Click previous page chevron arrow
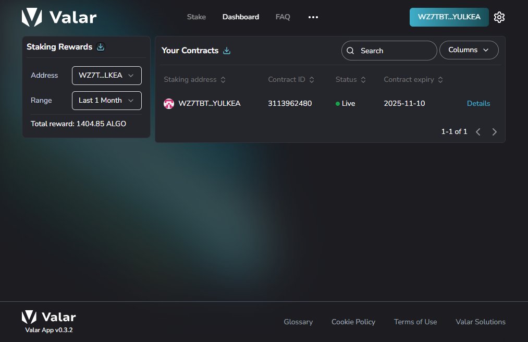The height and width of the screenshot is (342, 528). click(x=478, y=132)
